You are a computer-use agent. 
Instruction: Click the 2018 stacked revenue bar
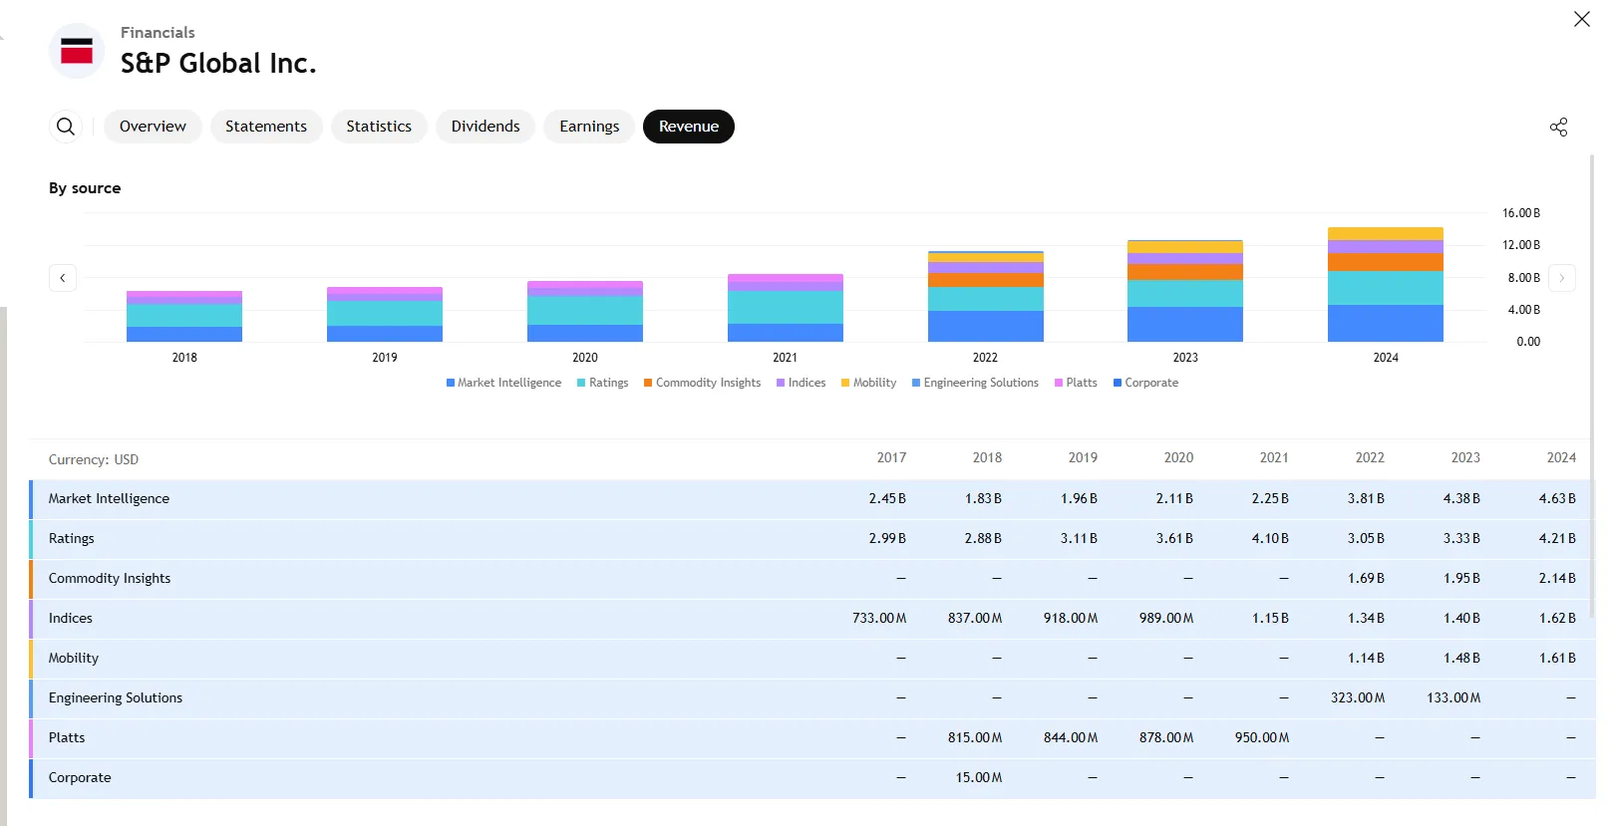(184, 317)
